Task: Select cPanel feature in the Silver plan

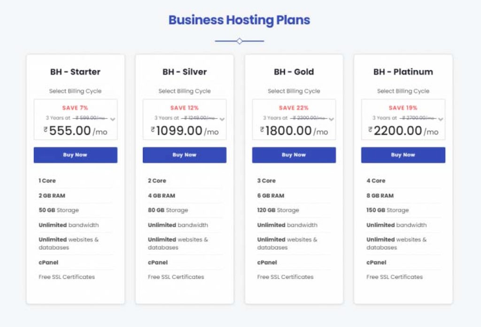Action: coord(158,262)
